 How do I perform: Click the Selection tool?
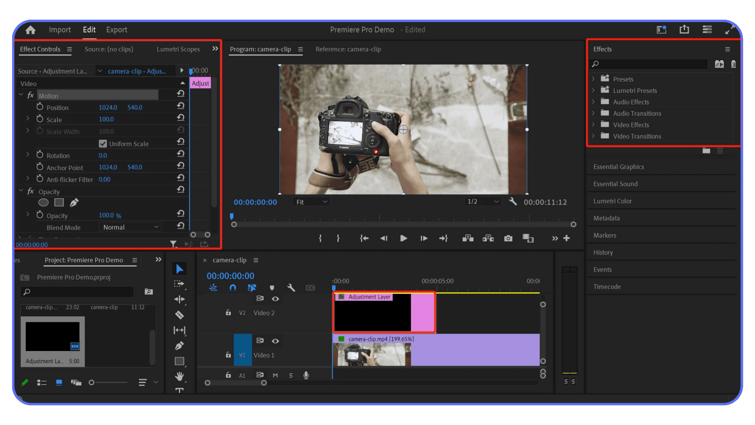pos(179,268)
